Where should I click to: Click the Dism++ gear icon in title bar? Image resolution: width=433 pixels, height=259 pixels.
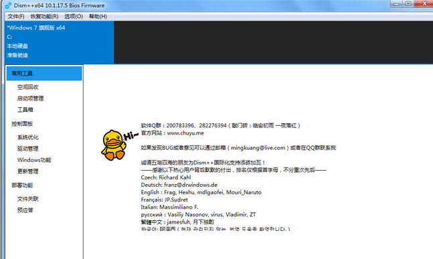coord(8,5)
